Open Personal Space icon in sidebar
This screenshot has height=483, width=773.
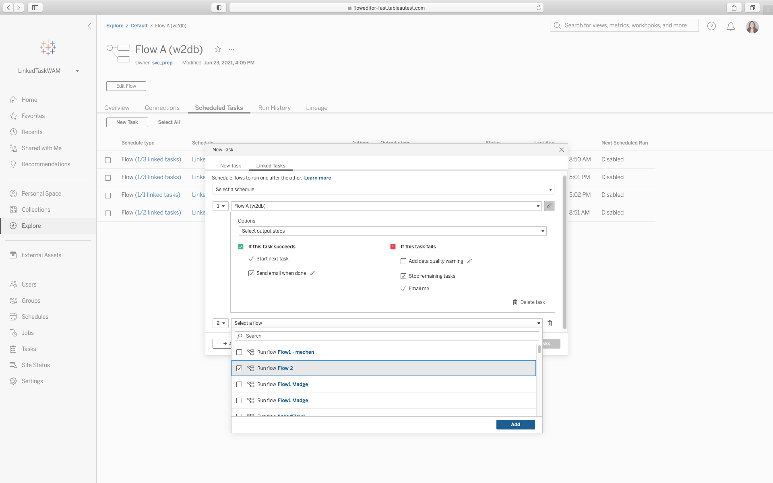coord(13,194)
